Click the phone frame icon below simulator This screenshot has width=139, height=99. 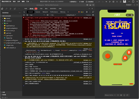[x=124, y=95]
